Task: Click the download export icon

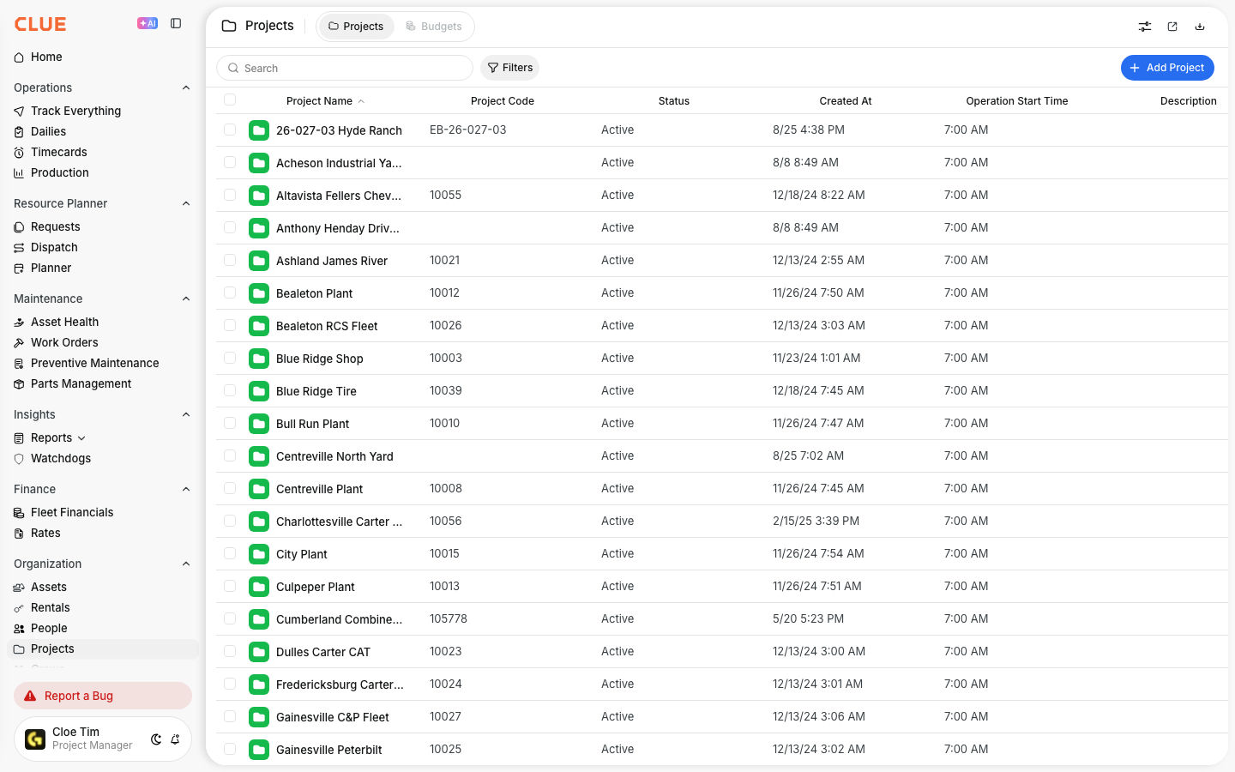Action: pyautogui.click(x=1200, y=27)
